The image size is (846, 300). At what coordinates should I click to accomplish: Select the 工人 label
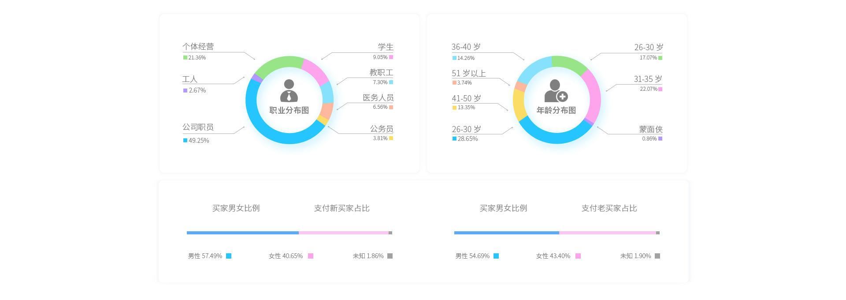(190, 79)
